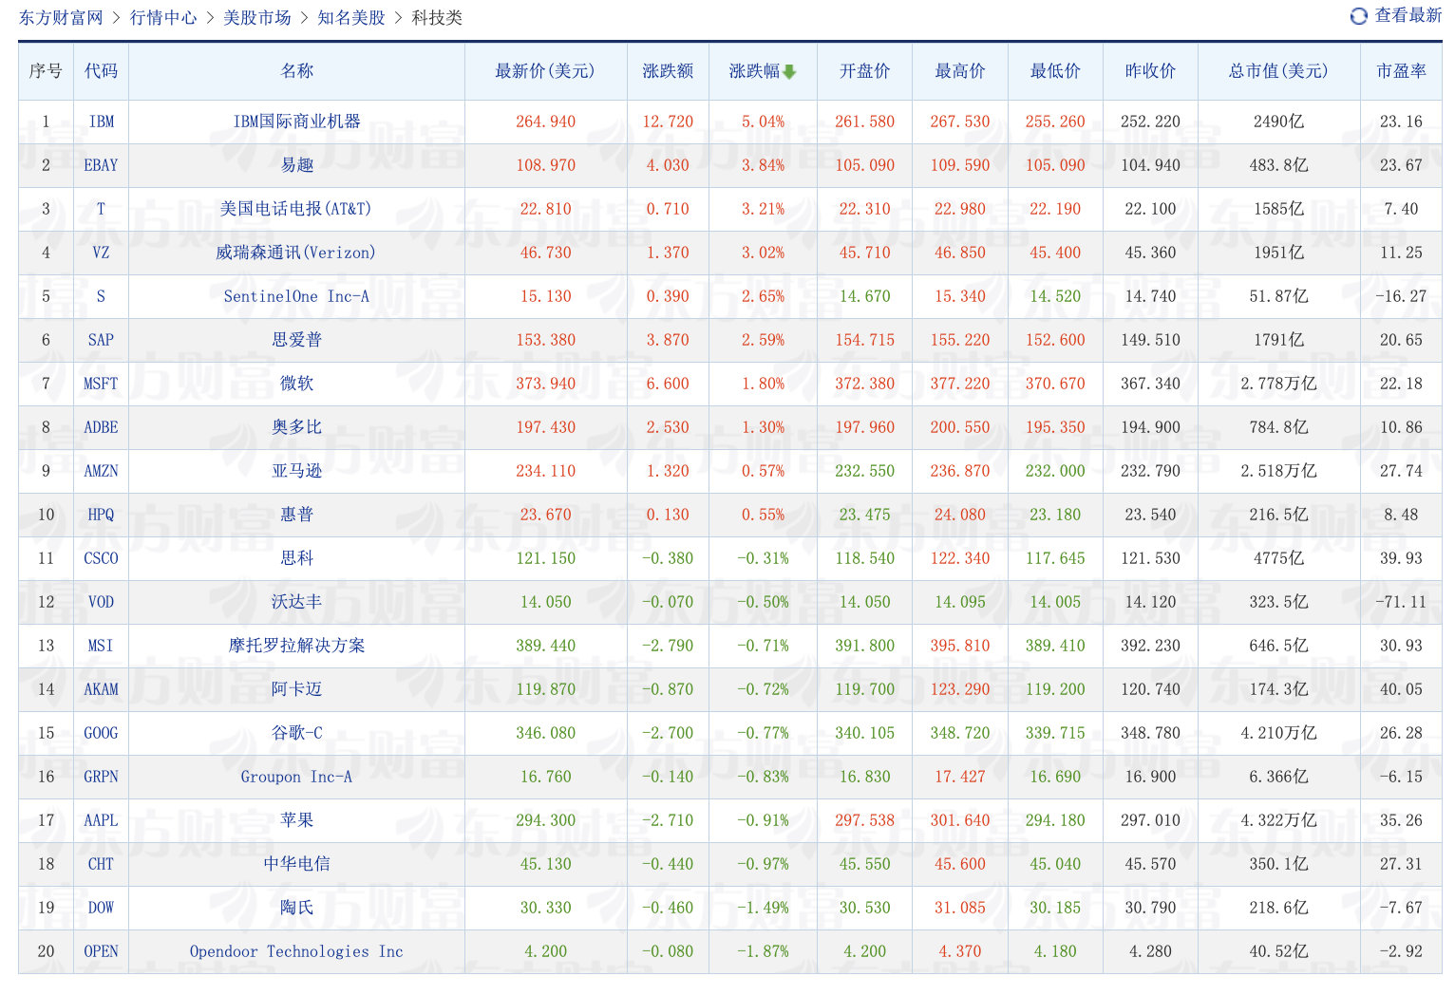This screenshot has height=995, width=1455.
Task: Open the OPEN ticker code link
Action: coord(101,951)
